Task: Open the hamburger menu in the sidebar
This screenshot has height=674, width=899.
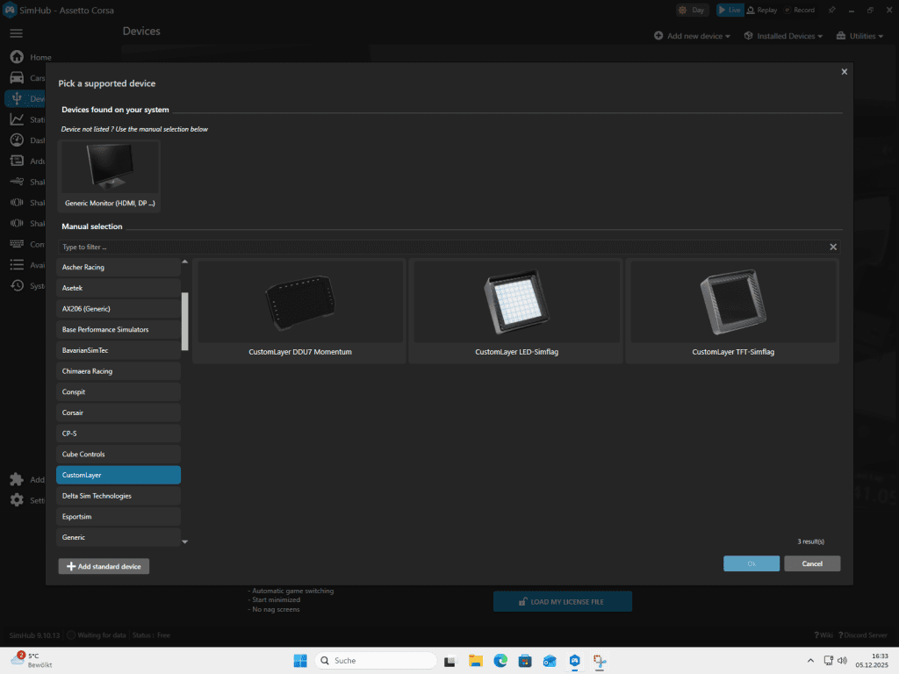Action: tap(16, 33)
